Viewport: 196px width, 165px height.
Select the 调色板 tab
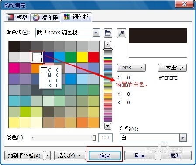[x=76, y=17]
